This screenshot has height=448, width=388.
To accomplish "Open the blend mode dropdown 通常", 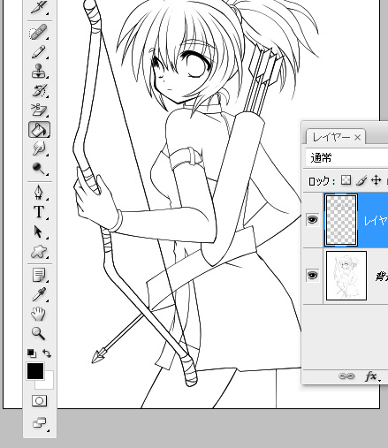I will 346,158.
